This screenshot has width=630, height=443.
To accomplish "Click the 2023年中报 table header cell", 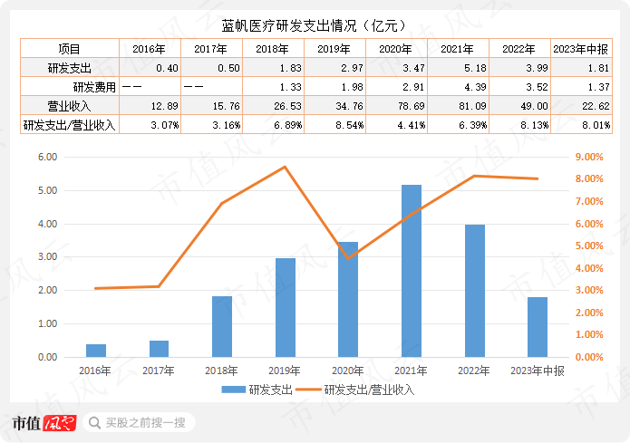I will (581, 49).
